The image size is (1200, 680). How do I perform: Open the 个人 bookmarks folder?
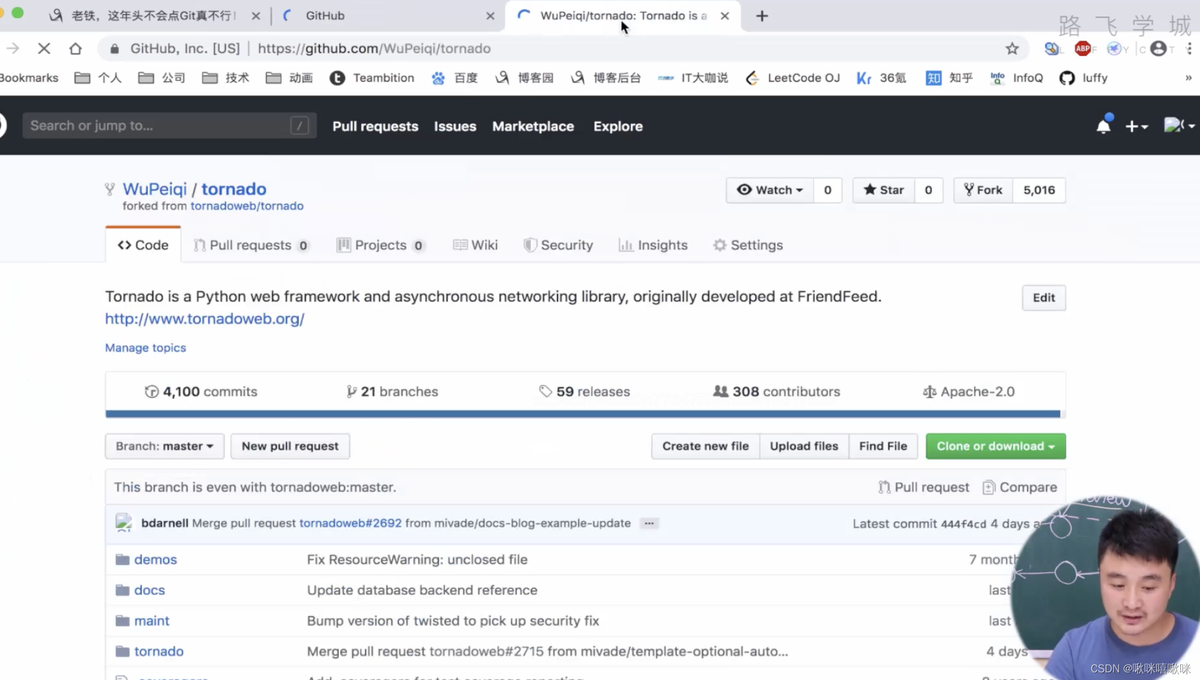(98, 78)
